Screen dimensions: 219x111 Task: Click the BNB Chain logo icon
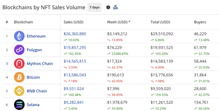click(19, 91)
